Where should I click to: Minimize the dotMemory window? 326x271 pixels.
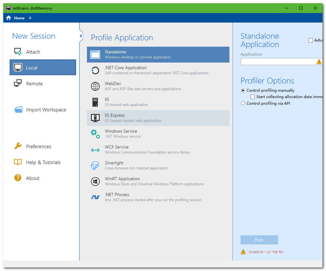pyautogui.click(x=286, y=8)
